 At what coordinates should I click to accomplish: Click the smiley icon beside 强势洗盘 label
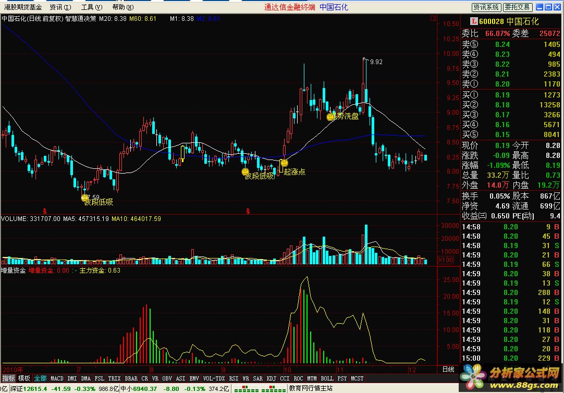click(330, 117)
